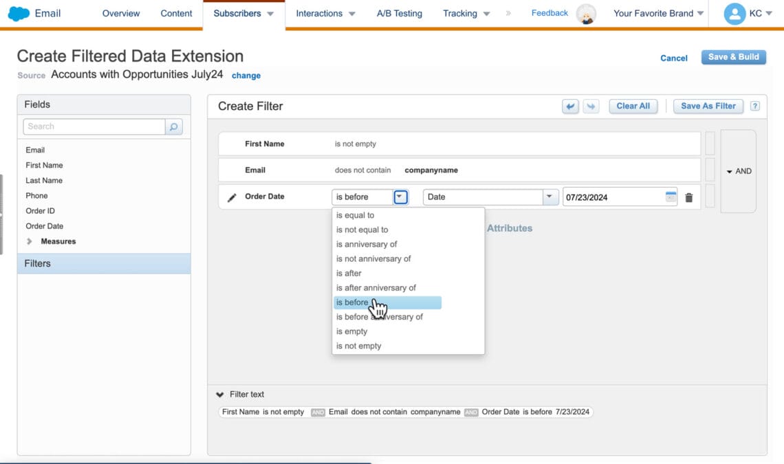Select 'is after' in comparison list
Screen dimensions: 784x464
coord(349,273)
